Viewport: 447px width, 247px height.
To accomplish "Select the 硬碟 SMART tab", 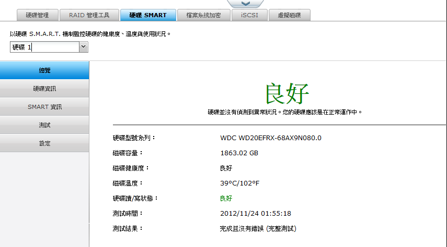I will [x=148, y=15].
